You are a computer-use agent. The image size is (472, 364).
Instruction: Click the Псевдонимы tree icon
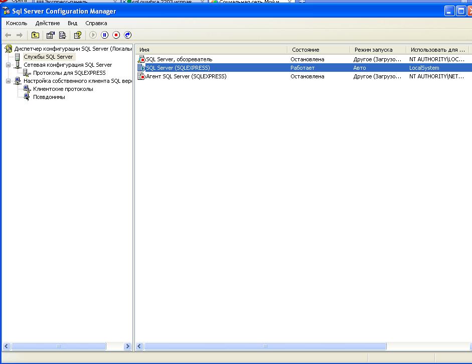pyautogui.click(x=27, y=97)
